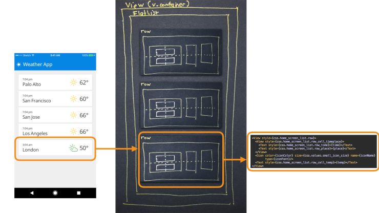Click the 50° temperature for London
Screen dimensions: 379x213
[84, 148]
